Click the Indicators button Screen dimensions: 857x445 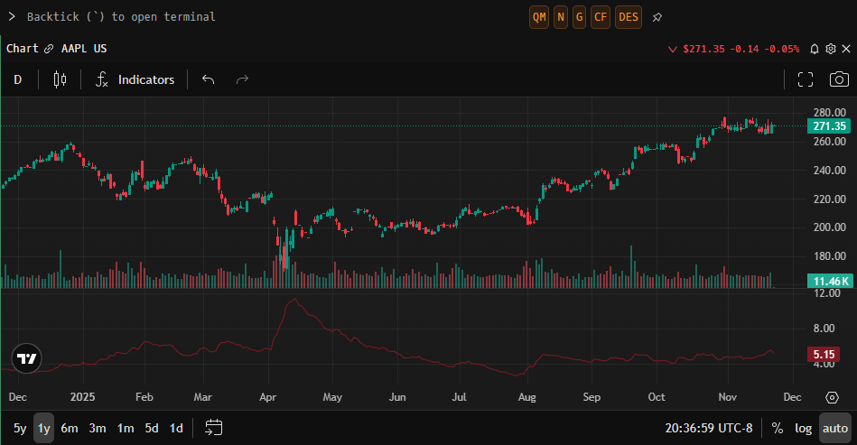135,79
